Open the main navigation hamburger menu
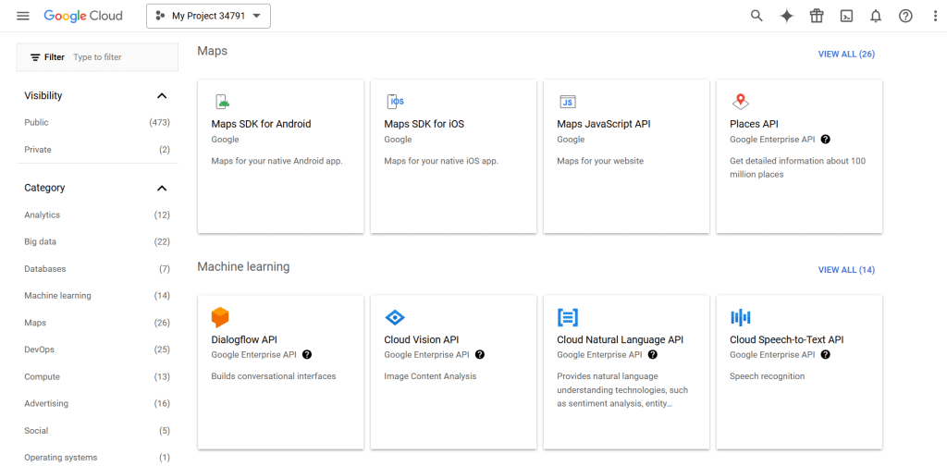947x466 pixels. click(x=23, y=16)
